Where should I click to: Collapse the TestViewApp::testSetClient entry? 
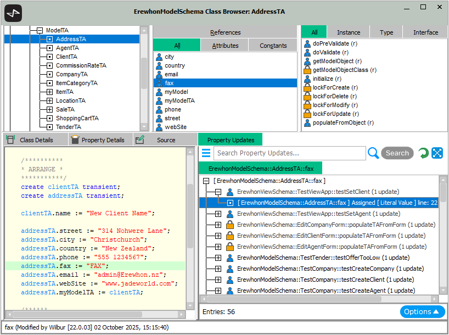218,192
